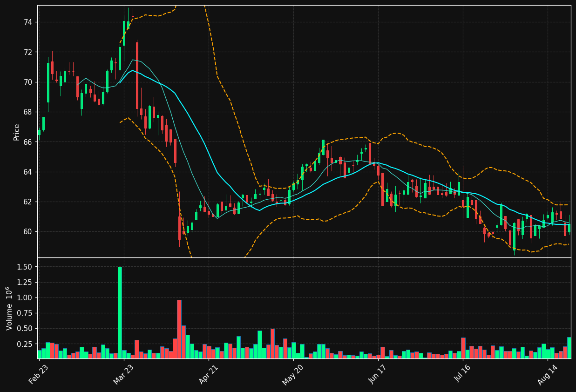
Task: Click the 0.25 volume axis tick
Action: 25,344
